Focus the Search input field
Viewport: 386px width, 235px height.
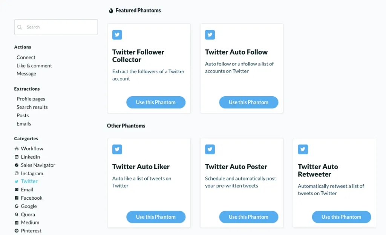point(60,27)
